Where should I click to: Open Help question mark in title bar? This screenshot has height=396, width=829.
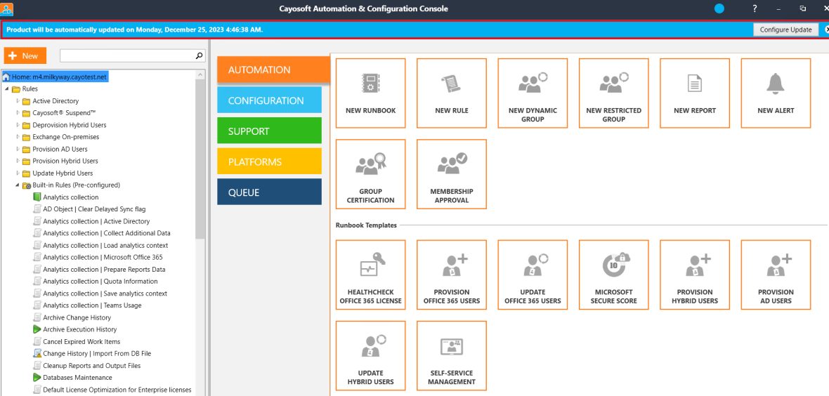point(755,8)
